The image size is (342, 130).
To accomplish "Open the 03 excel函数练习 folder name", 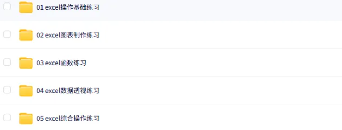I will [x=61, y=63].
